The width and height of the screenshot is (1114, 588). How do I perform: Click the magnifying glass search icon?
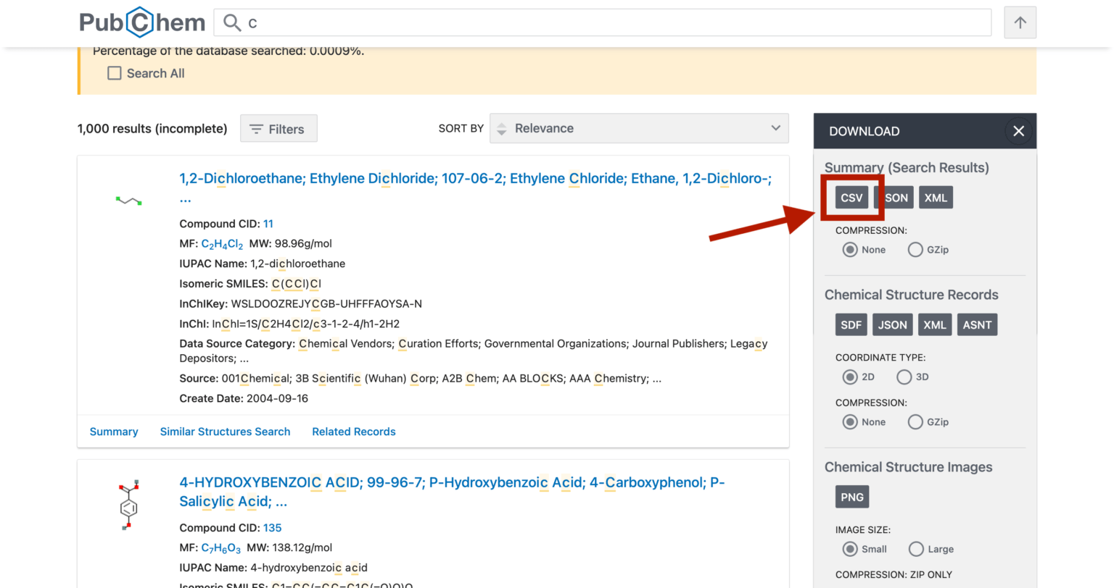point(231,22)
